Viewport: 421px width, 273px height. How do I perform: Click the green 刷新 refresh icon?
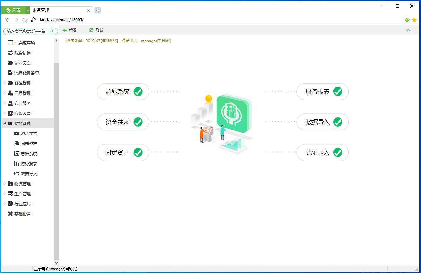[91, 30]
